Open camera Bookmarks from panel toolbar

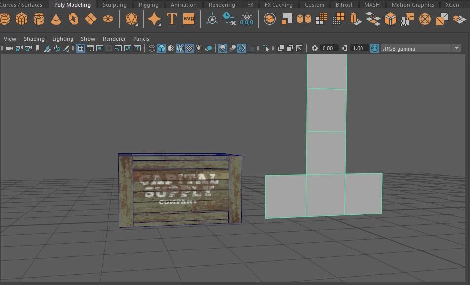coord(38,48)
